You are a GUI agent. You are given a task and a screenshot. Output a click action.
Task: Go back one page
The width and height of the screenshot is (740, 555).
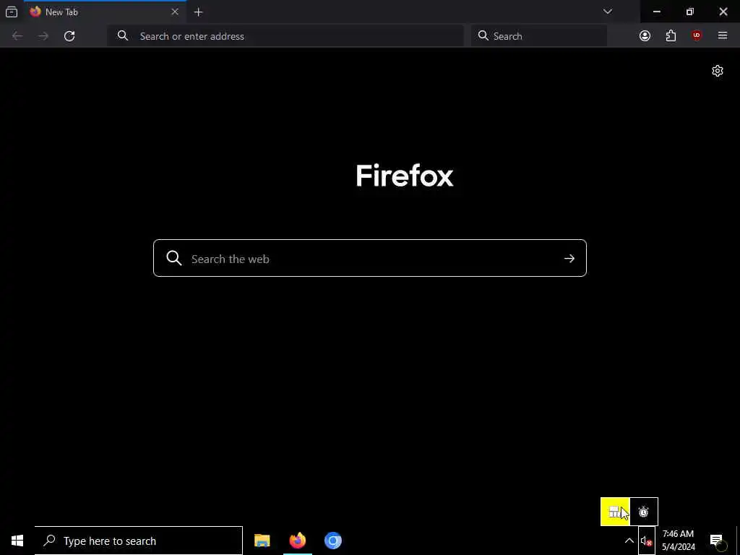pos(17,36)
